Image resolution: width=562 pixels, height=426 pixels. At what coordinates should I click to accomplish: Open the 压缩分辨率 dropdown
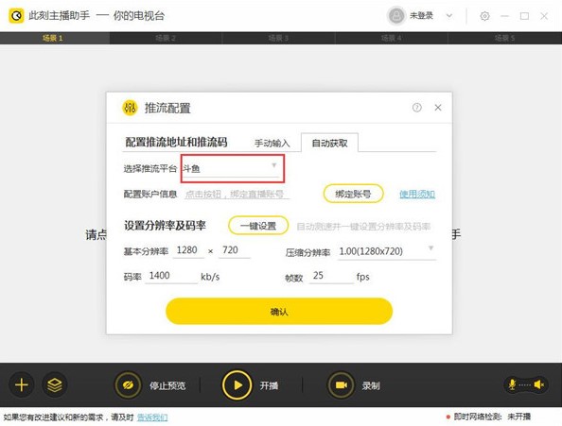pyautogui.click(x=387, y=251)
